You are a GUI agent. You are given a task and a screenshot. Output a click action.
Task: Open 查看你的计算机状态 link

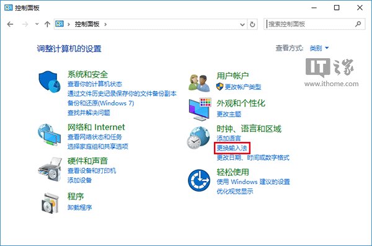[x=95, y=84]
